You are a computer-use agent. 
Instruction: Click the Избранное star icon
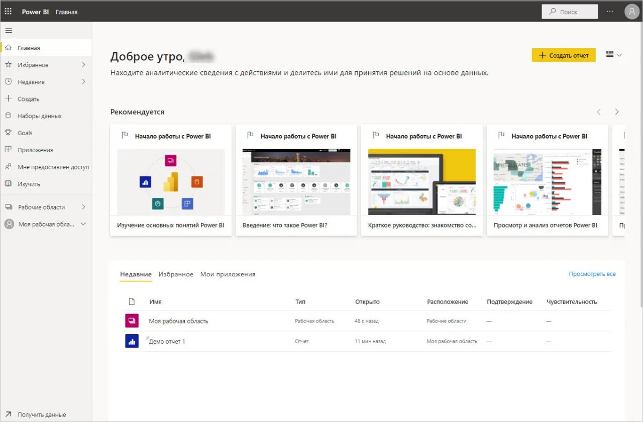pyautogui.click(x=8, y=65)
